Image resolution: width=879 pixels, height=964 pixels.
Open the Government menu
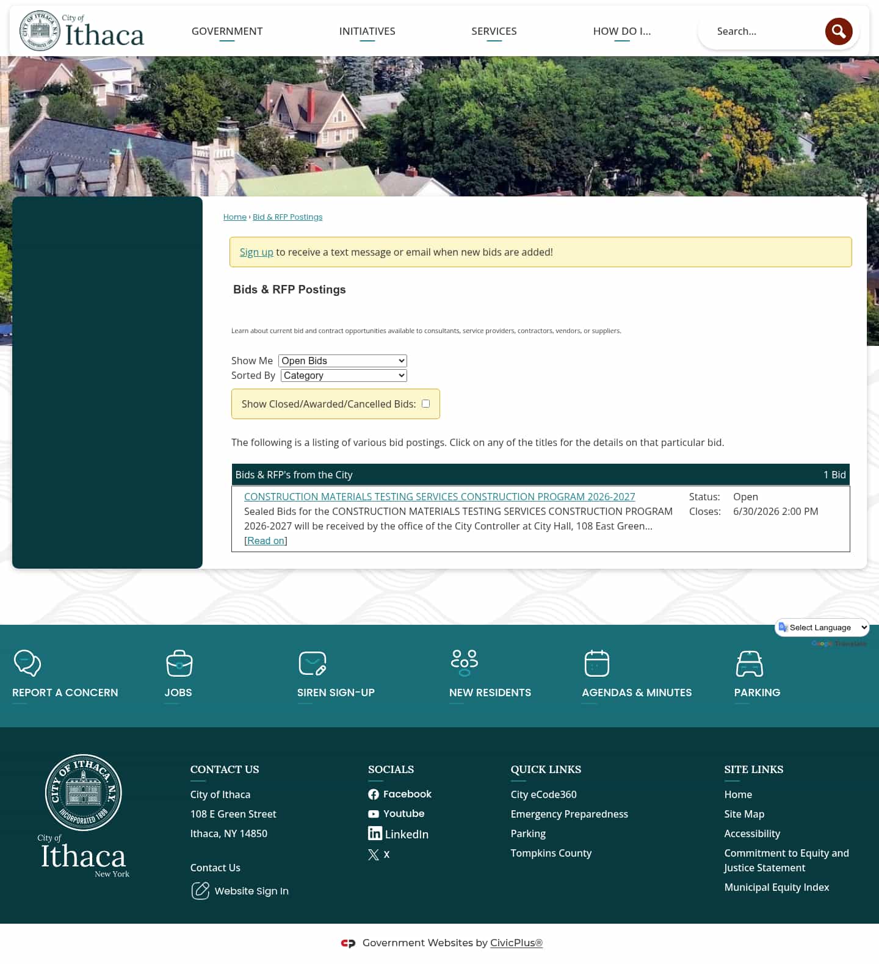227,31
